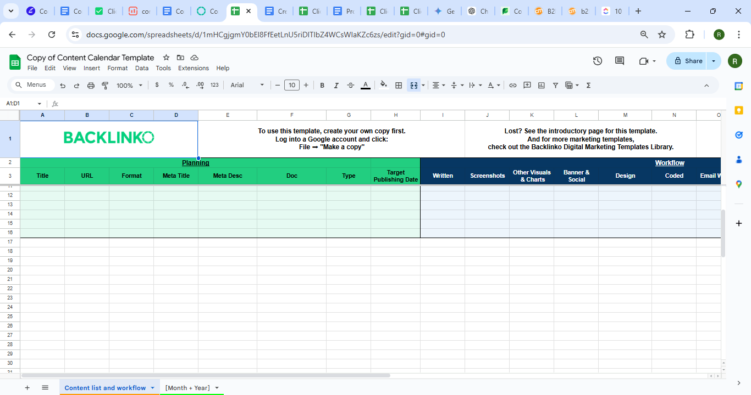The image size is (751, 395).
Task: Click the redo arrow in toolbar
Action: coord(76,86)
